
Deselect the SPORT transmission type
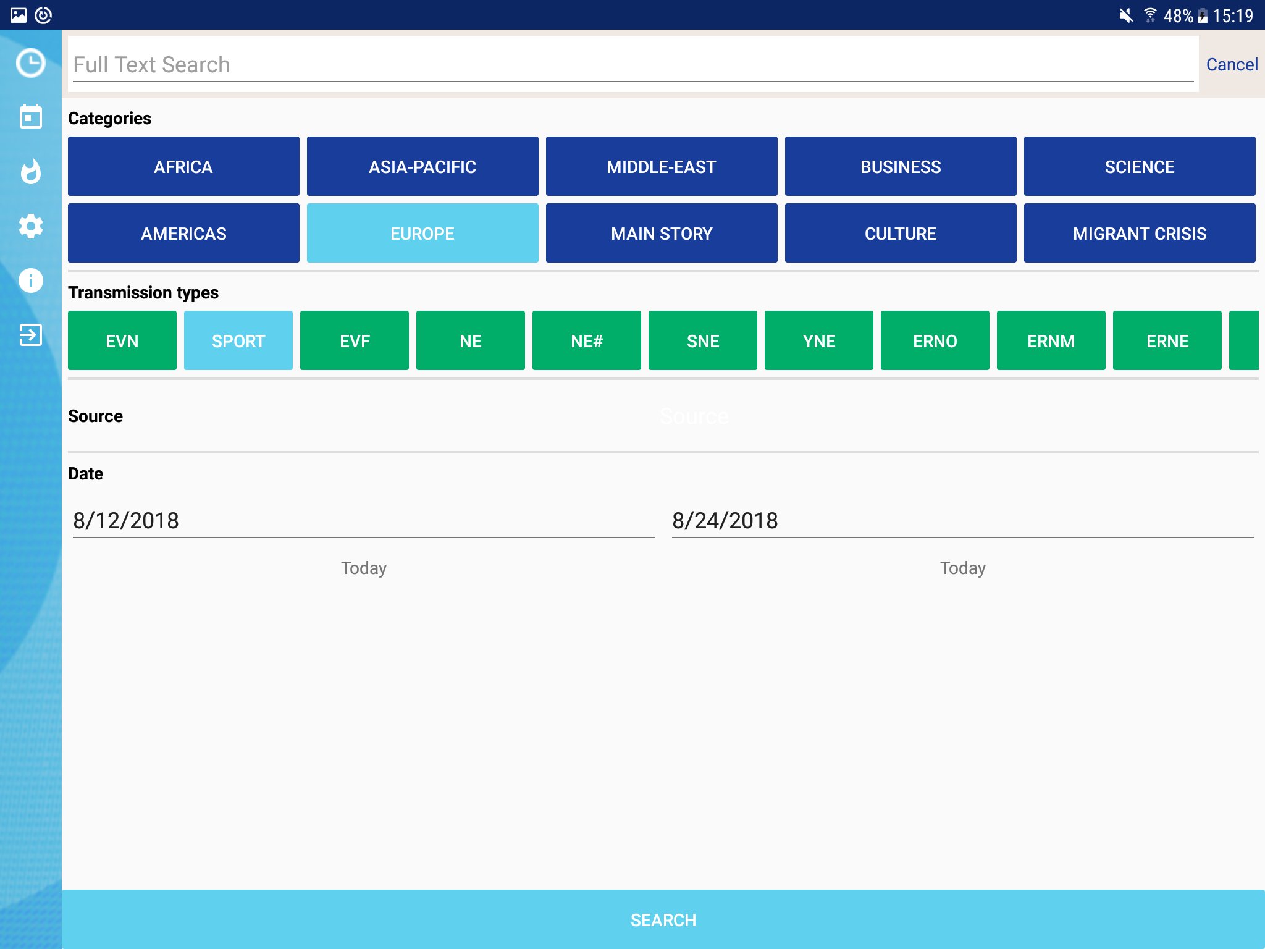click(x=238, y=341)
